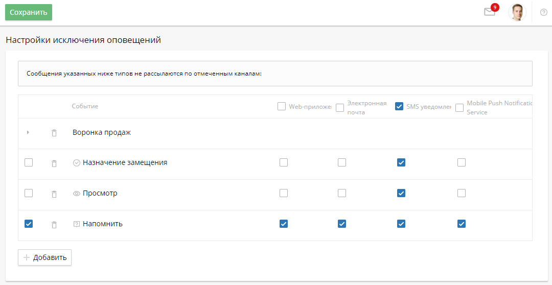This screenshot has width=552, height=285.
Task: Delete the Просмотр row
Action: pos(54,194)
